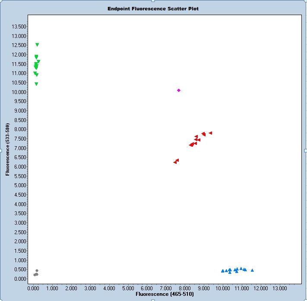Select the lowest-left red triangle data point
Viewport: 307px width, 301px height.
[175, 162]
